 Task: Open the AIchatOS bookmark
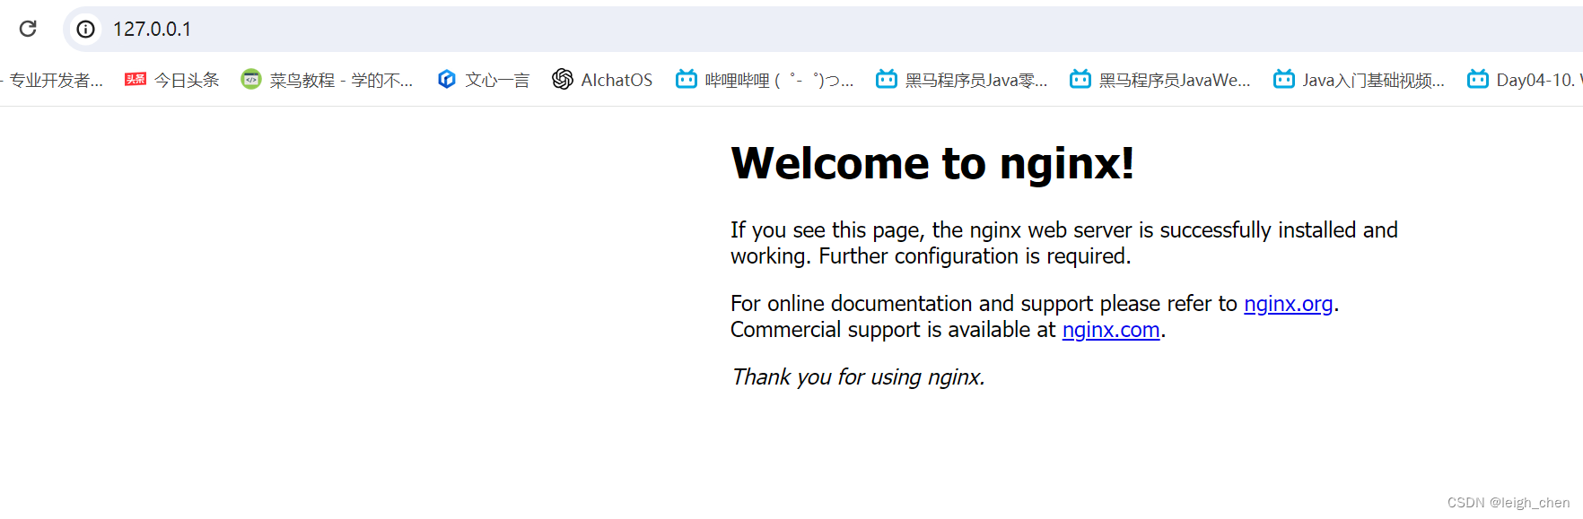(x=602, y=80)
